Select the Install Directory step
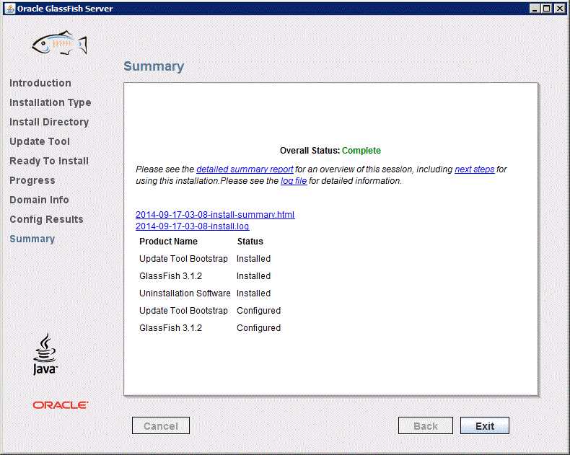The width and height of the screenshot is (570, 455). 49,123
